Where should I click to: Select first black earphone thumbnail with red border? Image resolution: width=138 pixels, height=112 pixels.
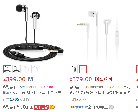7,69
